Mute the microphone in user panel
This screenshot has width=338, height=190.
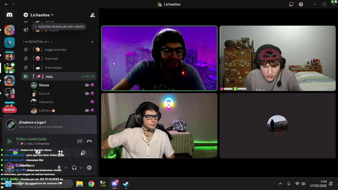click(59, 168)
